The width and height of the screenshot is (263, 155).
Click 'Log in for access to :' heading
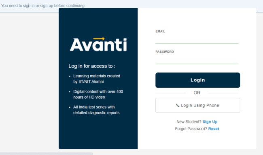coord(92,66)
